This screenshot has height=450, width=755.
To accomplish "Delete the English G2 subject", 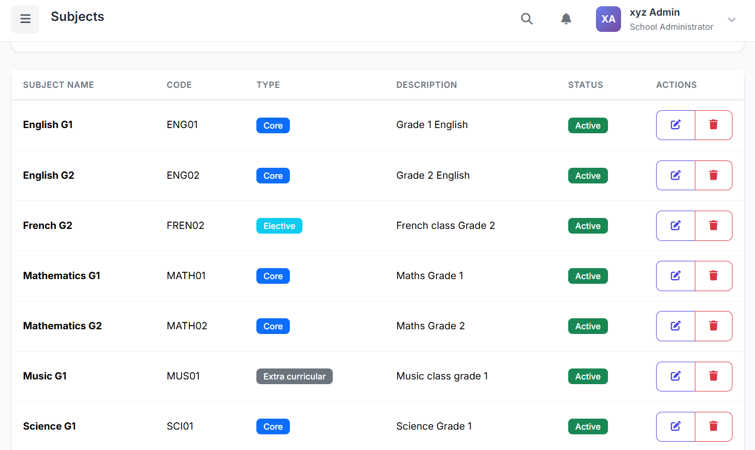I will coord(713,176).
